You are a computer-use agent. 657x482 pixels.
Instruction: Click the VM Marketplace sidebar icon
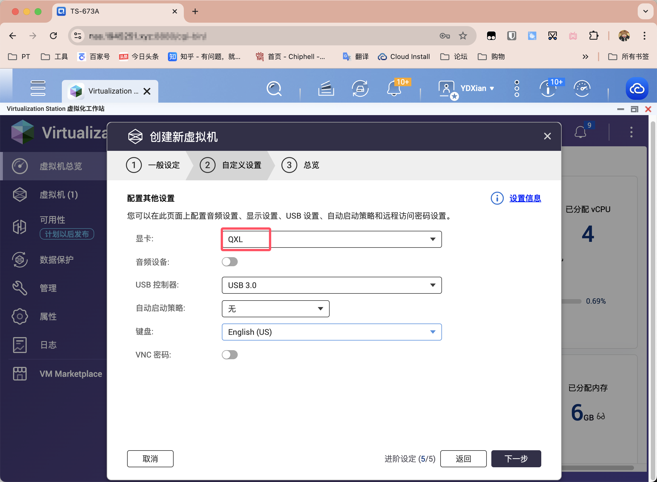19,374
